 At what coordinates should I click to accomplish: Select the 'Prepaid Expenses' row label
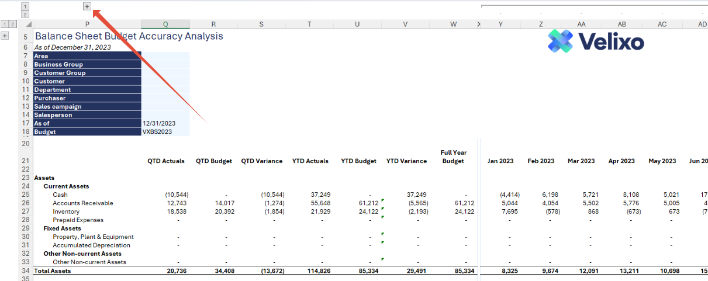coord(78,220)
